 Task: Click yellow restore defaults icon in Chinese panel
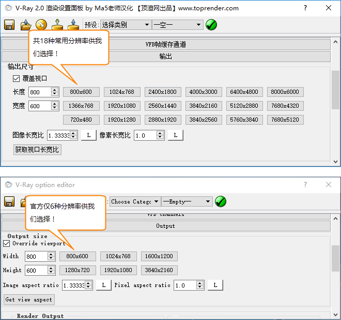tap(41, 25)
